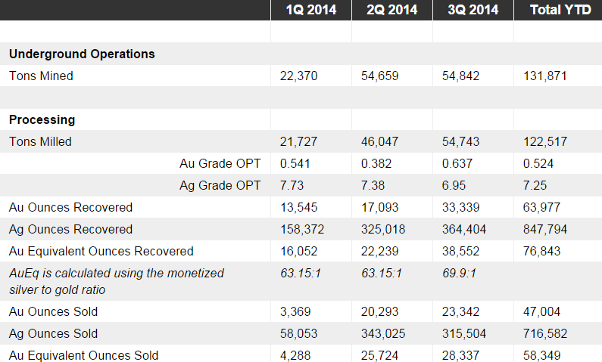The width and height of the screenshot is (602, 362).
Task: Select the Underground Operations section heading
Action: [82, 54]
